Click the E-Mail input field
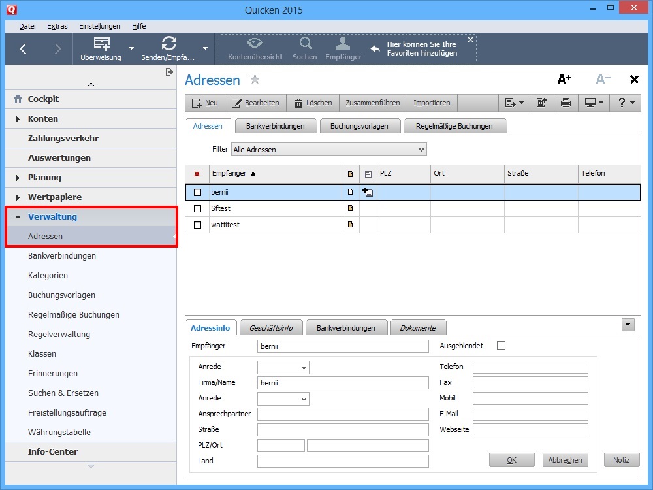The image size is (653, 490). pos(530,414)
